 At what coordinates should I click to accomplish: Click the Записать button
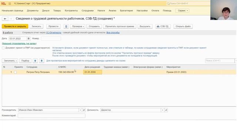pos(36,26)
